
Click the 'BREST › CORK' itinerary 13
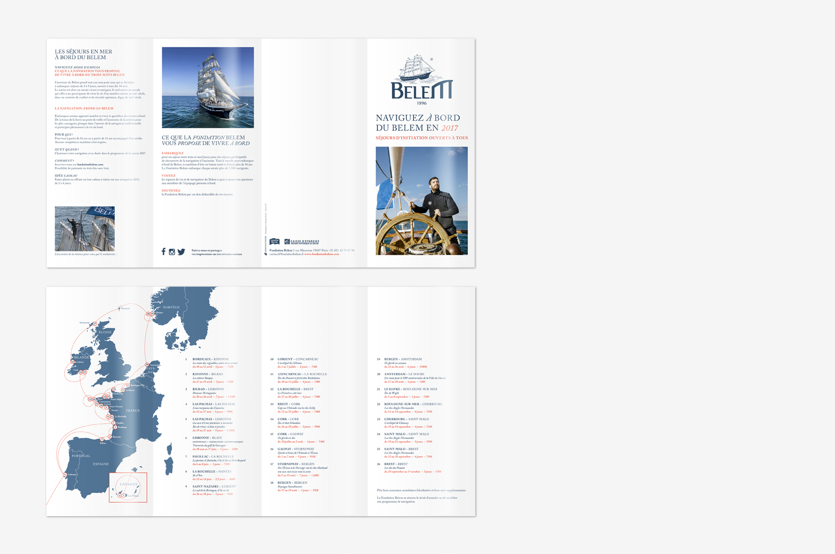pos(289,404)
